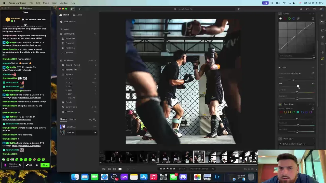326x183 pixels.
Task: Click Paste Edit Settings button
Action: [x=199, y=169]
